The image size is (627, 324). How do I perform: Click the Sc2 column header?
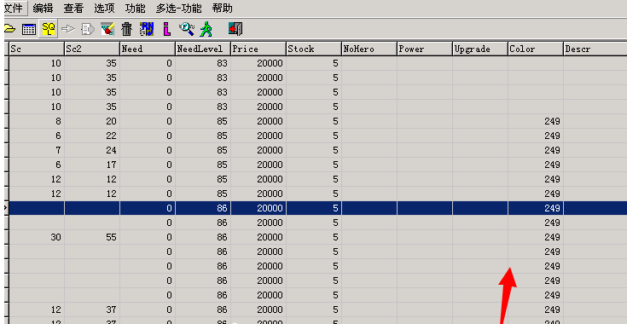[x=92, y=49]
